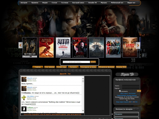Viewport: 159px width, 119px height.
Task: Click the RSS link
Action: (x=136, y=102)
